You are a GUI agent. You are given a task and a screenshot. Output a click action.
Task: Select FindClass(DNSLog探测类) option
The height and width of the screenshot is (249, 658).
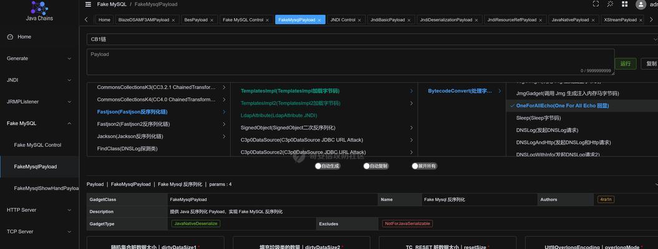coord(158,149)
